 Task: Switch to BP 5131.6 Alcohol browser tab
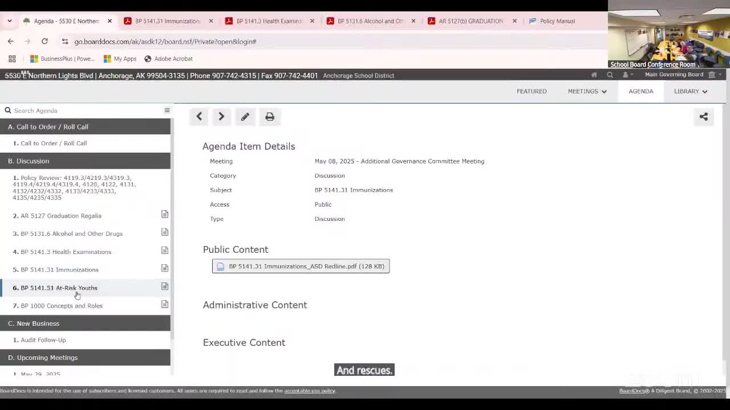(370, 21)
